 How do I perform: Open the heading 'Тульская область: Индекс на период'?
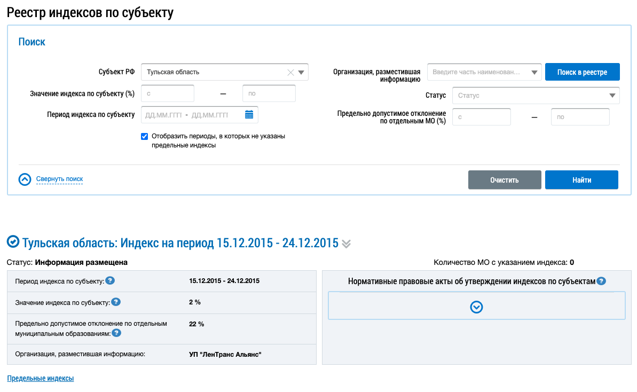[180, 243]
